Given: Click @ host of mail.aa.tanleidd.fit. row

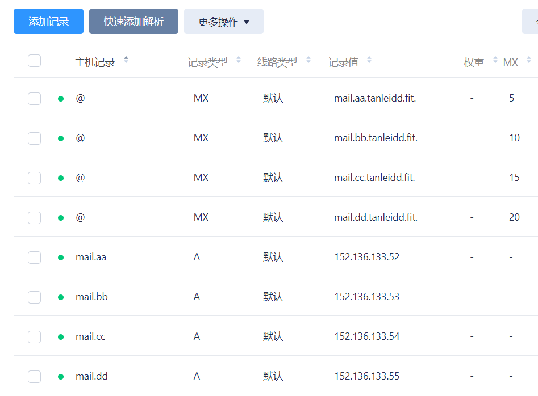Looking at the screenshot, I should click(80, 98).
